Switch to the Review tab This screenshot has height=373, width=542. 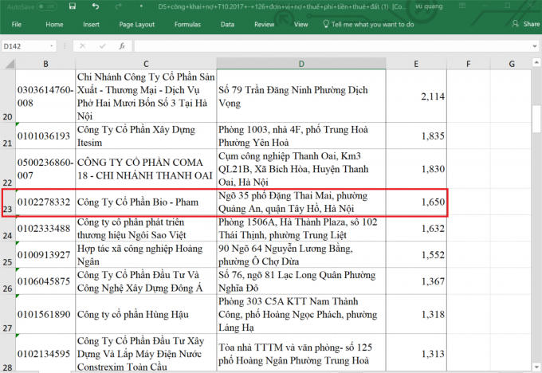pyautogui.click(x=264, y=24)
